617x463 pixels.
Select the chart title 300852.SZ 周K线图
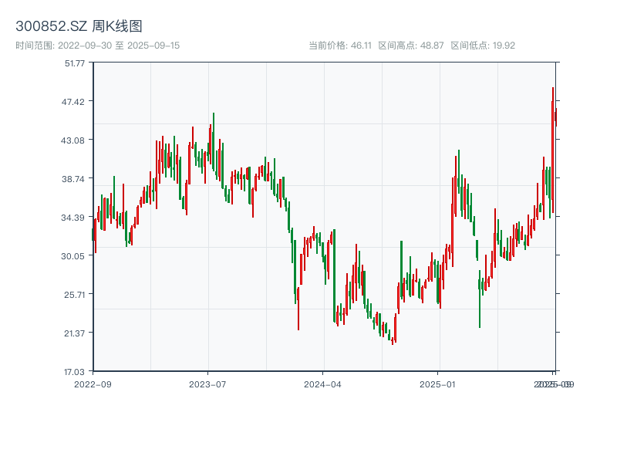[79, 26]
